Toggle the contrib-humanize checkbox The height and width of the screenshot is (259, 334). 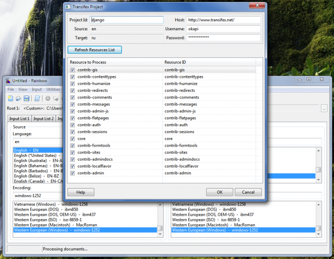tap(72, 83)
